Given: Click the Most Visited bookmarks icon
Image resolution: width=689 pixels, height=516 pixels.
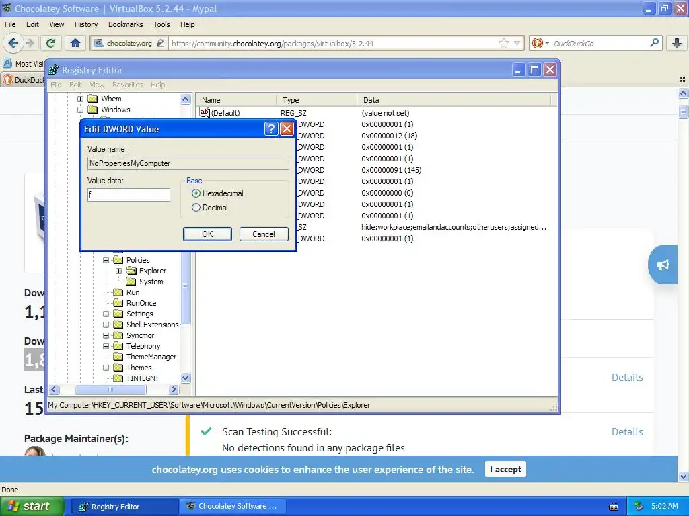Looking at the screenshot, I should (x=7, y=63).
